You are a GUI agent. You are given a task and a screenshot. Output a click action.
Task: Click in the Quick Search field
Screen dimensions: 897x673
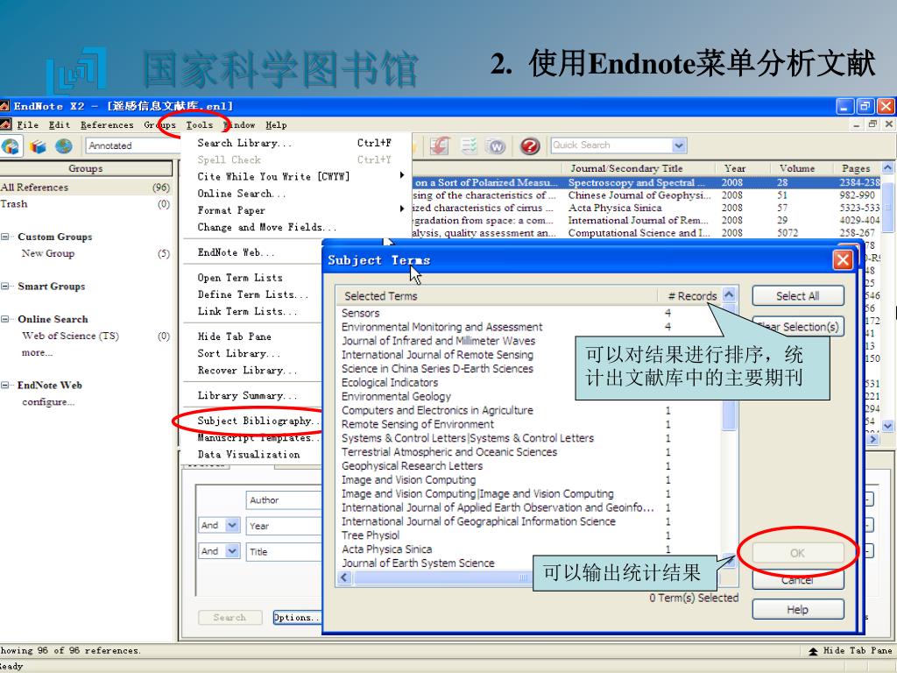coord(611,145)
